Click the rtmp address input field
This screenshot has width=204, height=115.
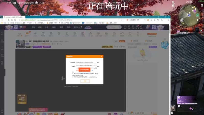(x=86, y=62)
